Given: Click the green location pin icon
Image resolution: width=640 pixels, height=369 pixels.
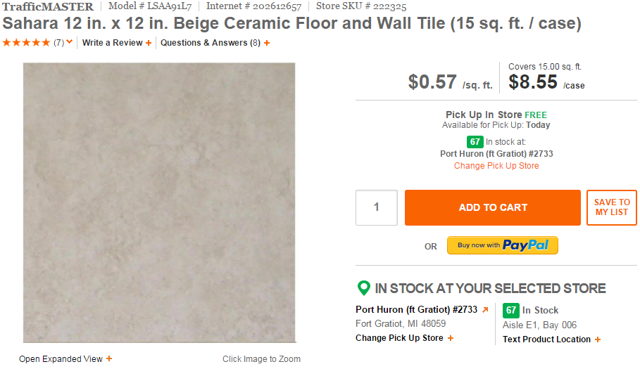Looking at the screenshot, I should coord(363,288).
